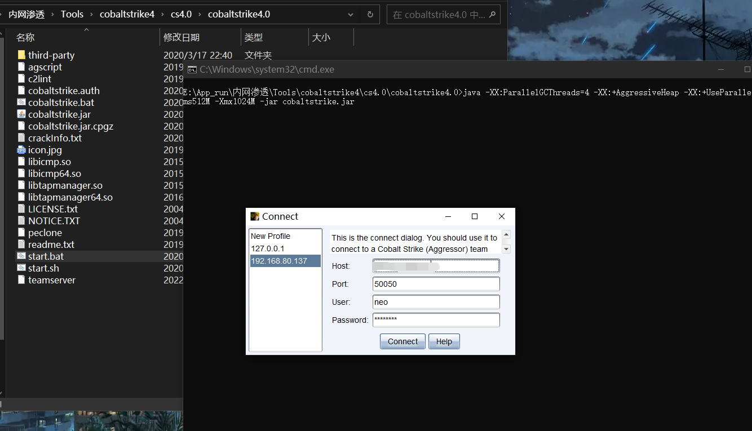Image resolution: width=752 pixels, height=431 pixels.
Task: Select the libicmp.so file name
Action: coord(50,162)
